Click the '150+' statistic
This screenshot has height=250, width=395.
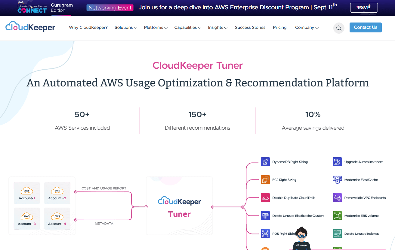pyautogui.click(x=197, y=114)
